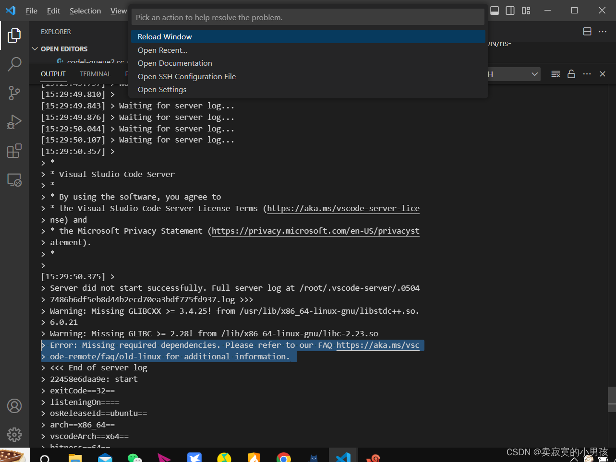Click the 'listeningOn====' log line
The width and height of the screenshot is (616, 462).
pyautogui.click(x=85, y=402)
